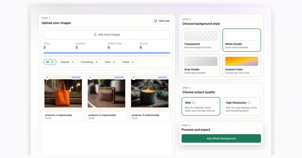Click the Start over button

tap(162, 21)
